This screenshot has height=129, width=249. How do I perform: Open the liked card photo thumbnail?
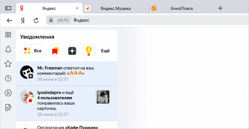coord(103,97)
